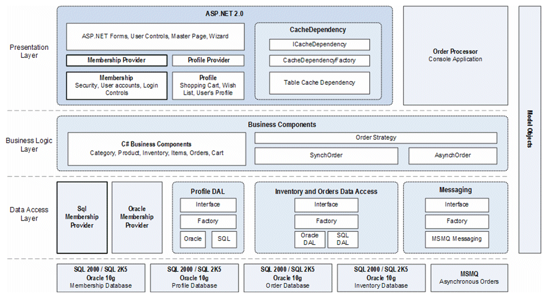
Task: Select the Membership Database block
Action: coord(101,278)
